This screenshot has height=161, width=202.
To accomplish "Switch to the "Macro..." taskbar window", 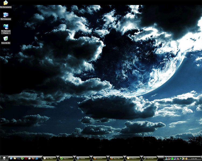I will tap(66, 158).
